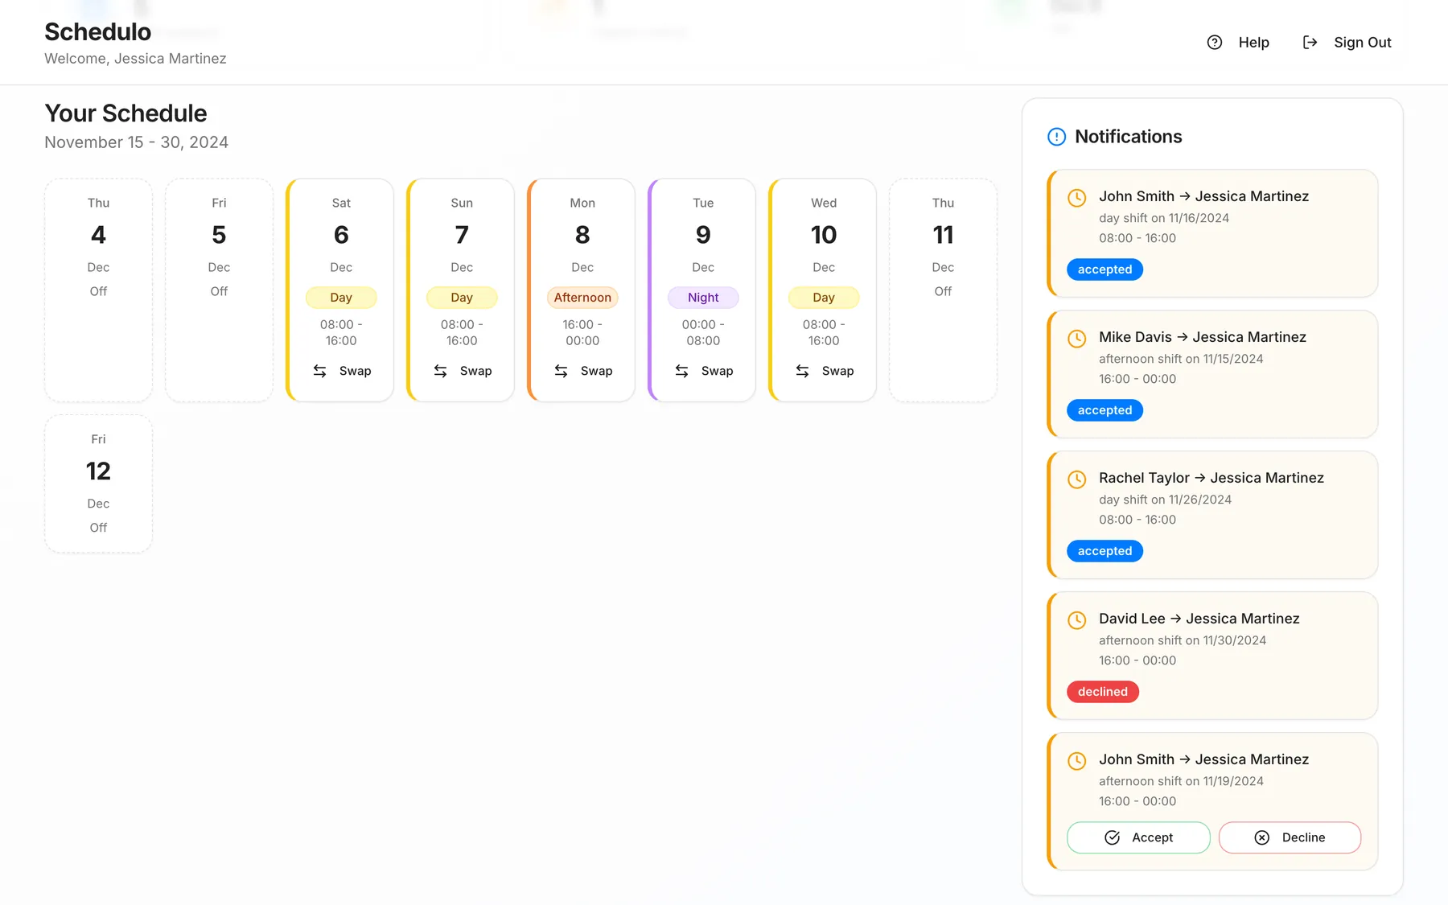Click swap arrows icon on Mon 8 shift

click(561, 371)
